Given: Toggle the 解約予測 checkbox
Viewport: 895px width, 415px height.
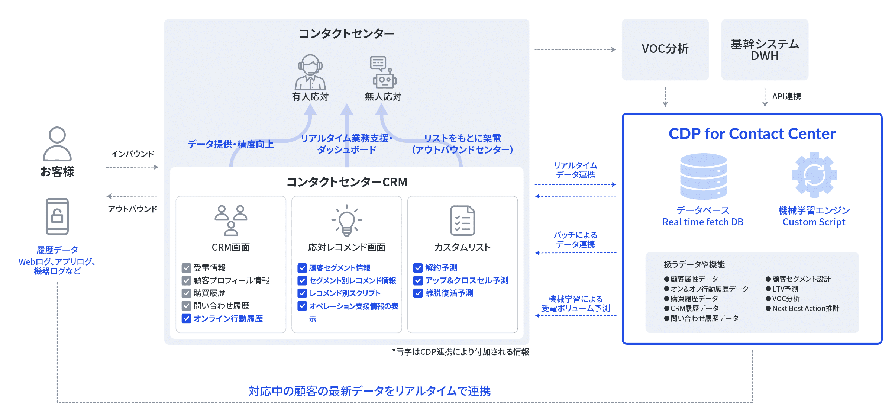Looking at the screenshot, I should pyautogui.click(x=418, y=268).
